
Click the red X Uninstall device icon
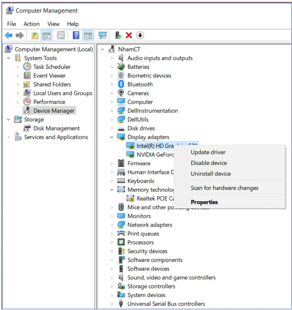point(129,36)
